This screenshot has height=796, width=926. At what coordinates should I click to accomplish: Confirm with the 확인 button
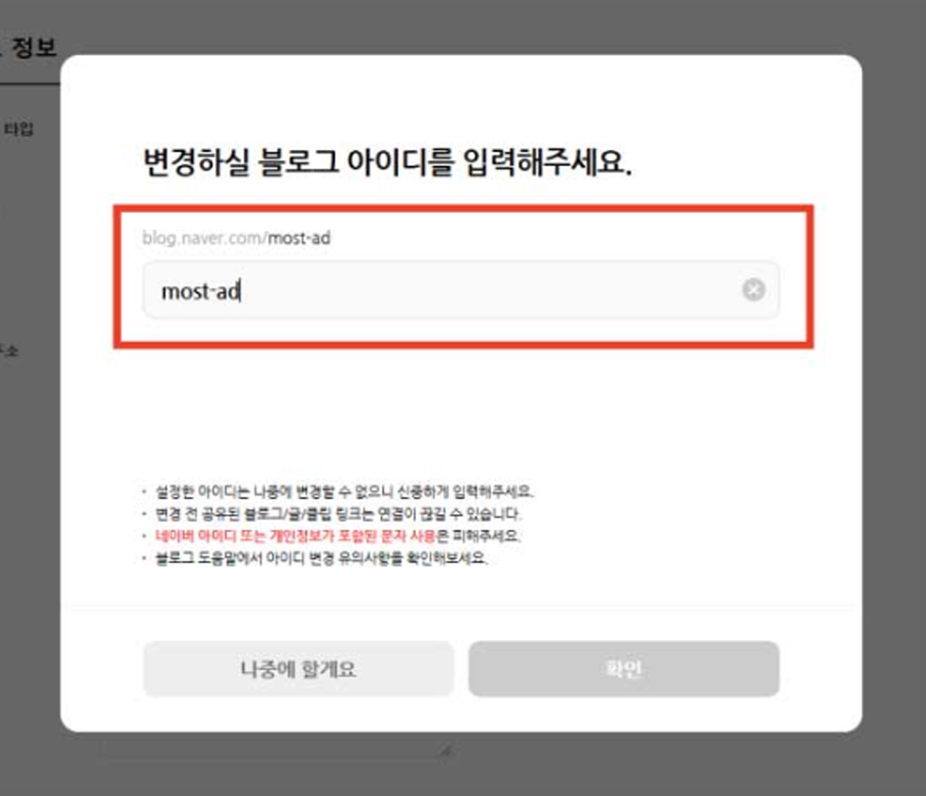click(624, 669)
